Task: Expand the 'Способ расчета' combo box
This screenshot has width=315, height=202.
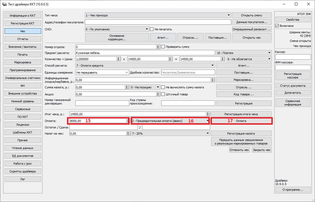Action: coord(213,66)
